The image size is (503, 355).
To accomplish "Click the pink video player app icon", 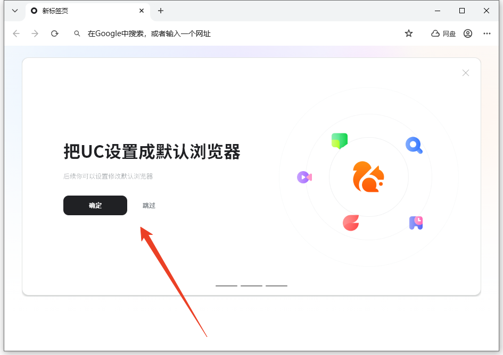I will coord(304,177).
